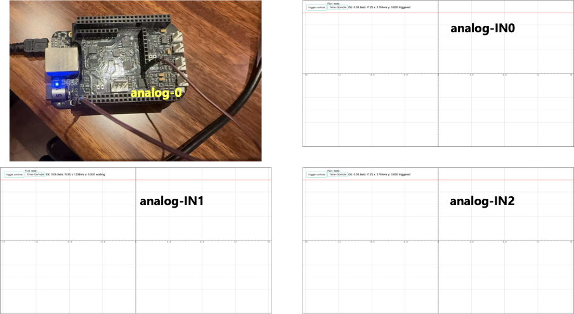Select the BeagleBone board photo
The image size is (574, 314).
tap(136, 80)
